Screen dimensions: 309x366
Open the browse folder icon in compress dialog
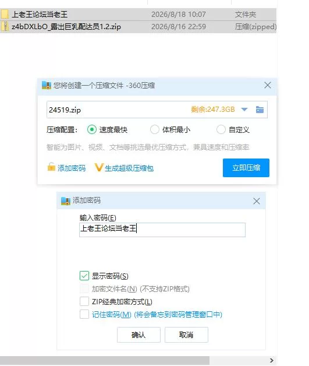click(260, 110)
